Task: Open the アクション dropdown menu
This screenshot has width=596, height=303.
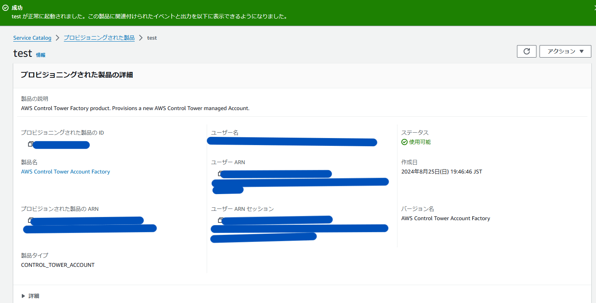Action: [565, 51]
